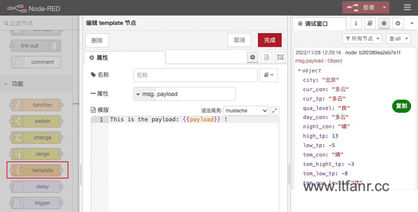Click the green 复制 copy button
The height and width of the screenshot is (212, 418).
tap(402, 106)
